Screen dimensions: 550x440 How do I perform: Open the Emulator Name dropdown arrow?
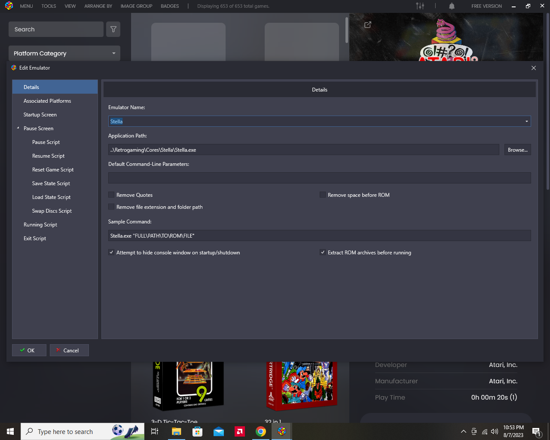pyautogui.click(x=526, y=121)
